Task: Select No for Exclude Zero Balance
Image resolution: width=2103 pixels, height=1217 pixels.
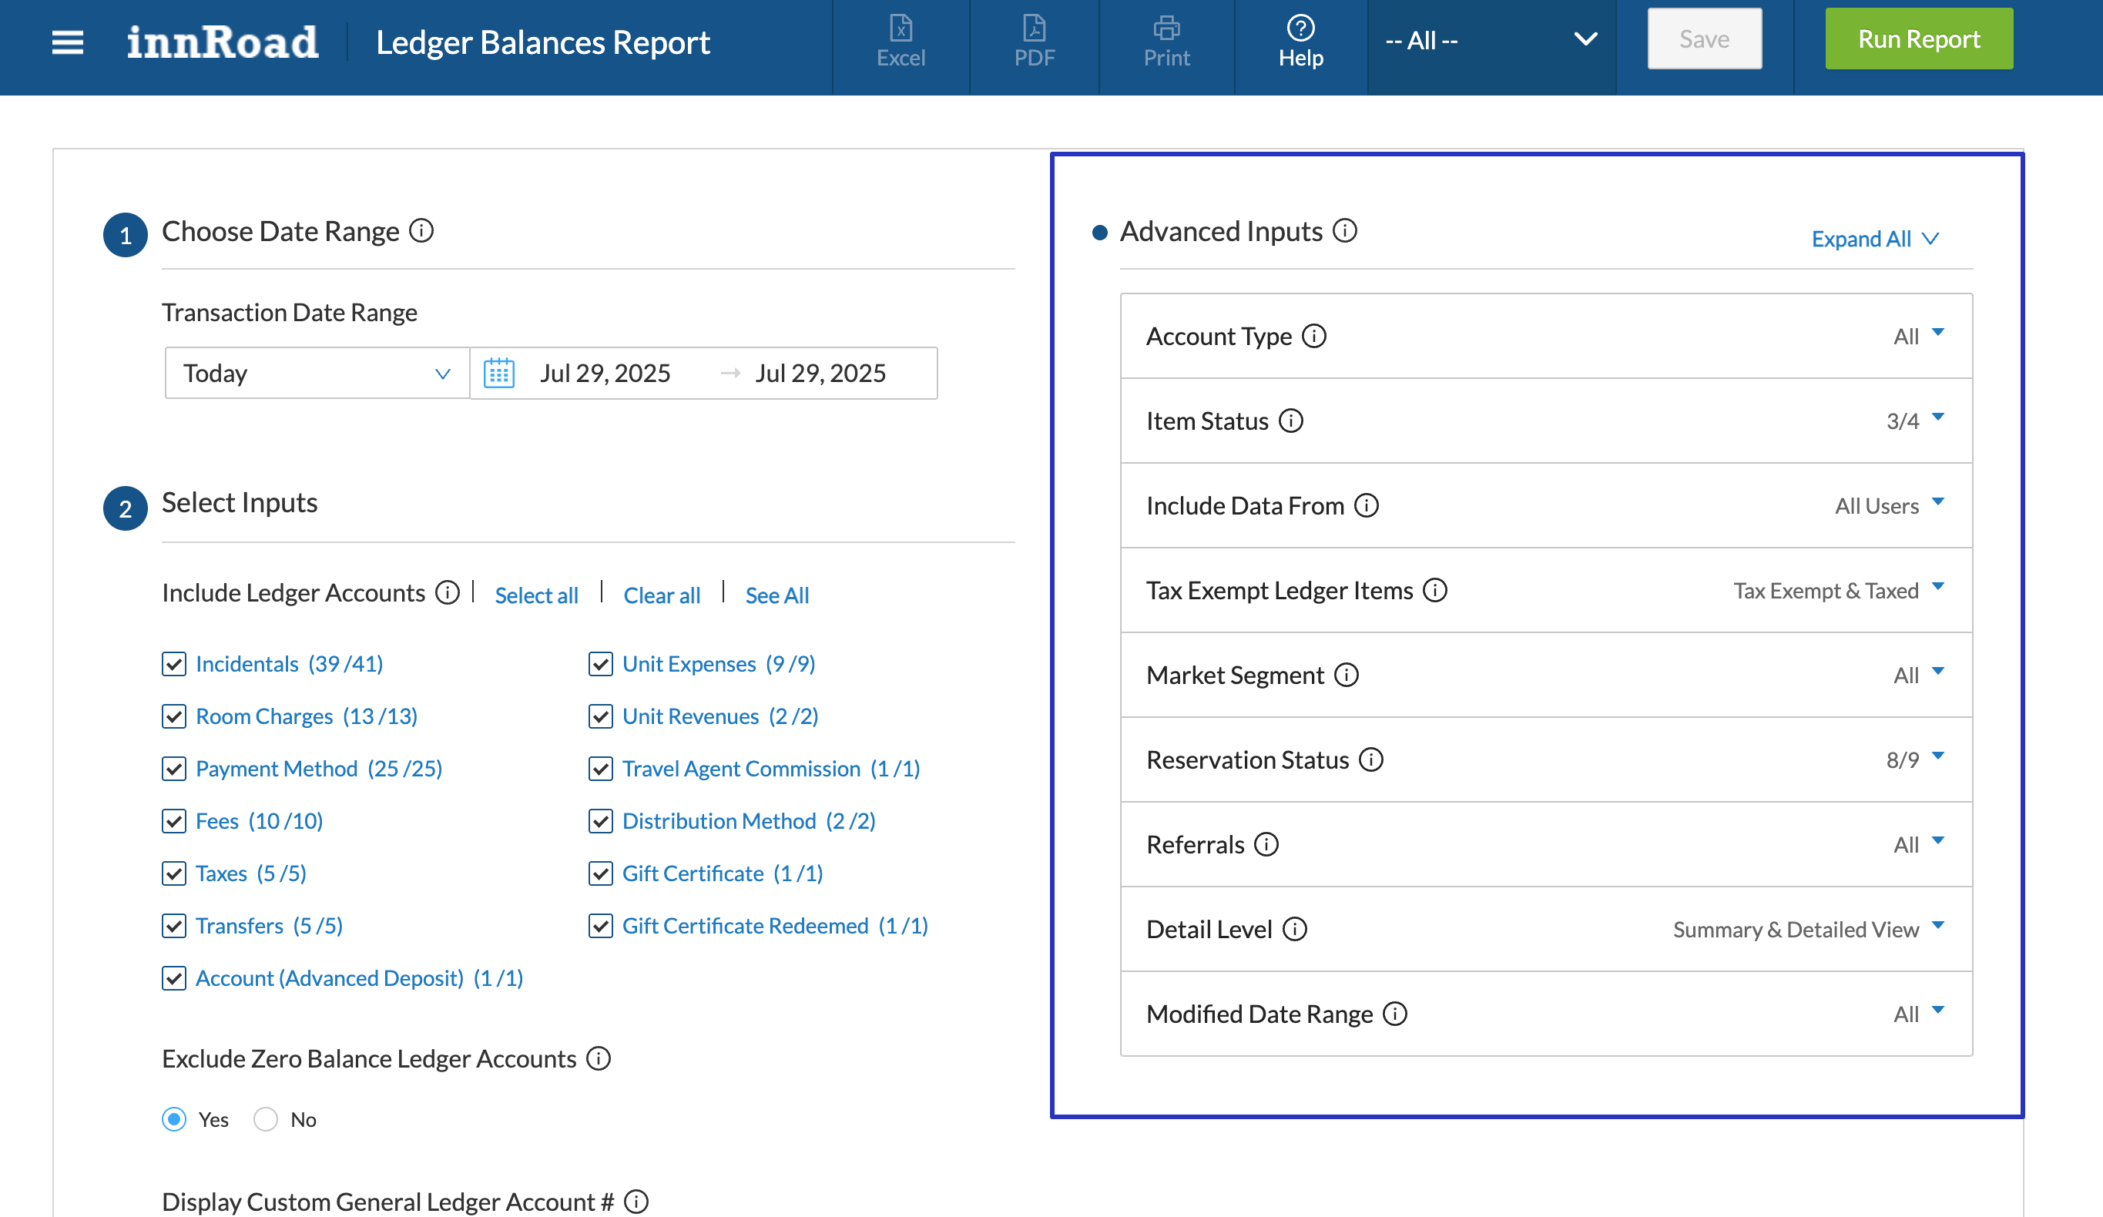Action: (x=265, y=1118)
